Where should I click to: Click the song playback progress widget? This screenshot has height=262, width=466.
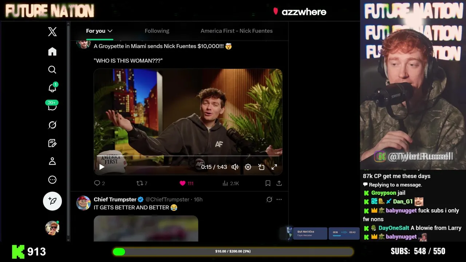(x=344, y=233)
